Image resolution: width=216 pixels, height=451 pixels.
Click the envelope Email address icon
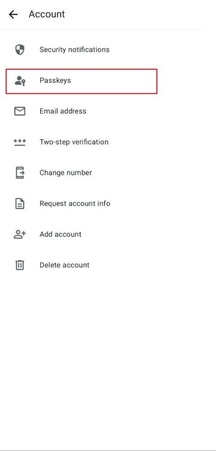click(19, 111)
